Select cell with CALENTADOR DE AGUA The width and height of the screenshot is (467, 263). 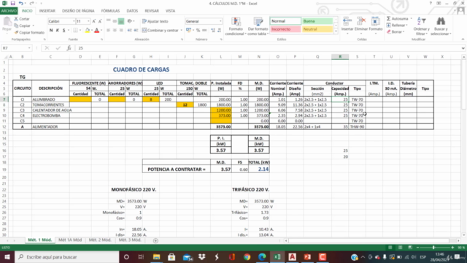tap(50, 110)
